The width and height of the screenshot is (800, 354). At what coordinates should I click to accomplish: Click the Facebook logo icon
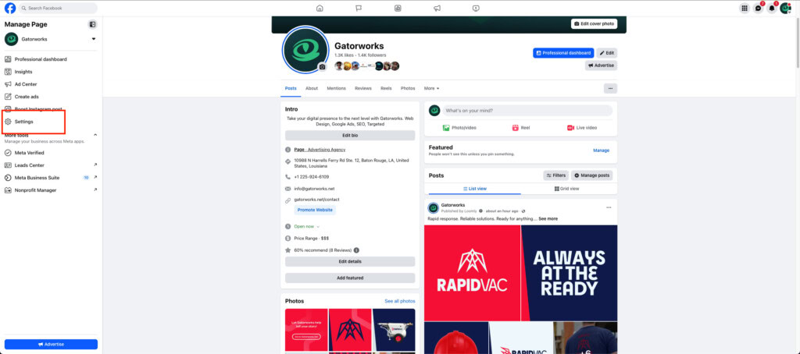click(9, 8)
